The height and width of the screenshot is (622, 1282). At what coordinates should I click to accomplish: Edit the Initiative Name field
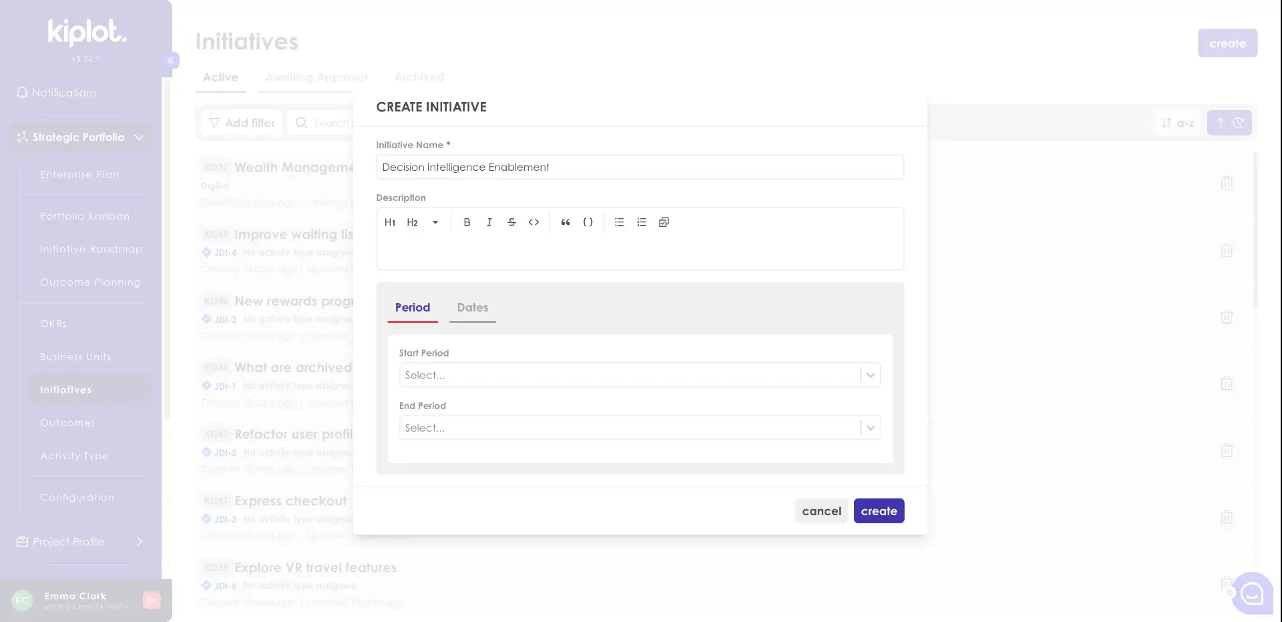pos(640,167)
